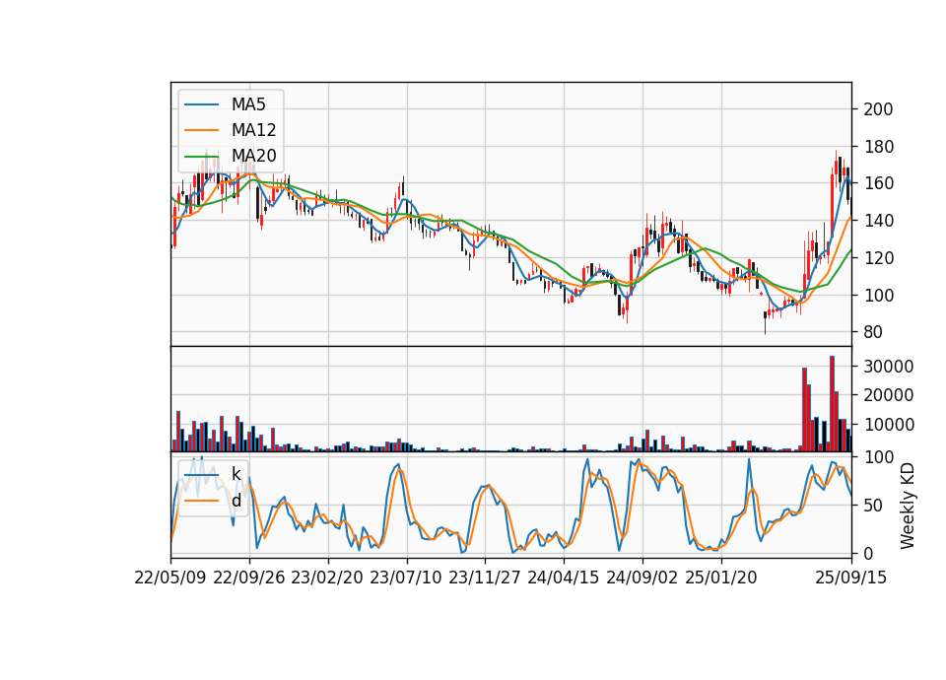946x680 pixels.
Task: Click the orange MA12 legend line sample
Action: tap(201, 130)
